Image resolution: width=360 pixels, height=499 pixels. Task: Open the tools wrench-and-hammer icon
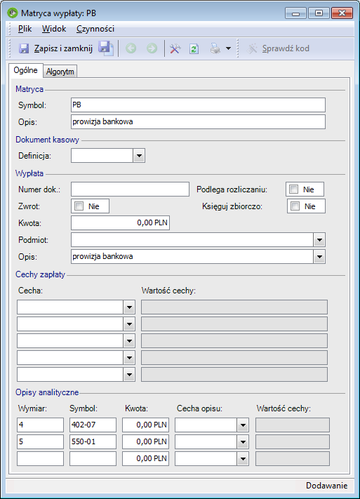[175, 48]
